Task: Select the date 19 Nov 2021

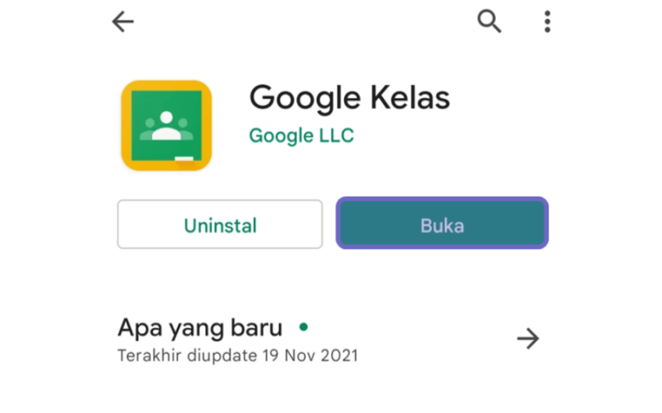Action: (309, 355)
